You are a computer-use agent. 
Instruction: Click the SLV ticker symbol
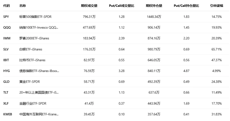point(6,49)
